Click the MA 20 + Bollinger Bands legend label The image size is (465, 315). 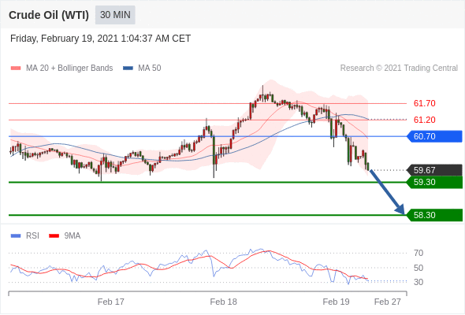pyautogui.click(x=69, y=69)
